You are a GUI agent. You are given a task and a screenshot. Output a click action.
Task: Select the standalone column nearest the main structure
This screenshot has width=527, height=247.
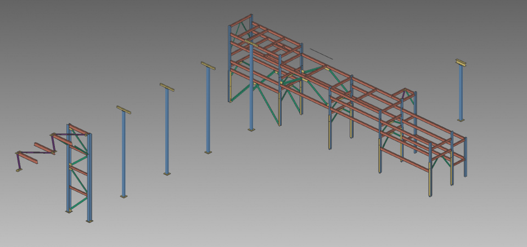click(208, 110)
